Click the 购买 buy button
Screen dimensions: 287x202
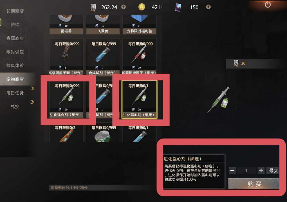tap(254, 184)
